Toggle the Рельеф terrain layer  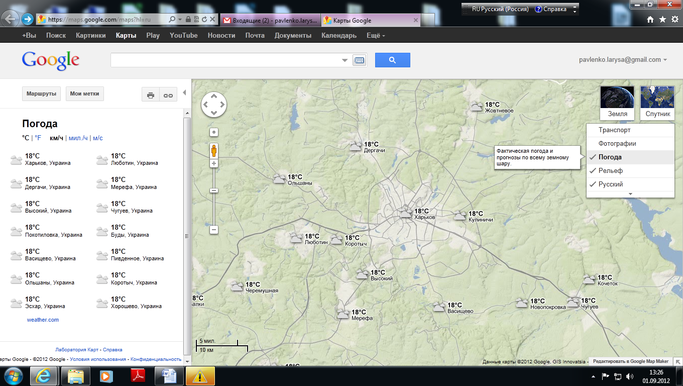pos(630,171)
